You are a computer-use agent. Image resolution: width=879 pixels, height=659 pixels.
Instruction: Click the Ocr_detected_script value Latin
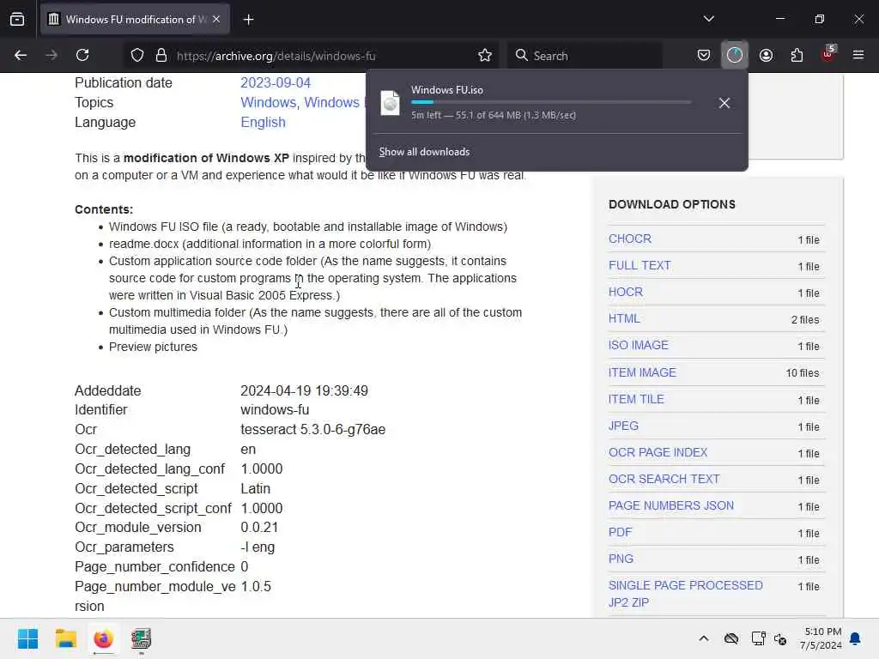[255, 488]
